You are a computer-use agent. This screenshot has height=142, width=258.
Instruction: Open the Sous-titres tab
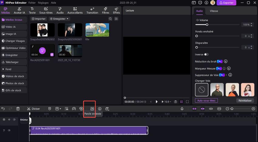coord(46,10)
